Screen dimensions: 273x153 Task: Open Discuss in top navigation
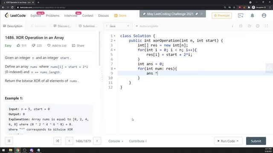(x=103, y=16)
